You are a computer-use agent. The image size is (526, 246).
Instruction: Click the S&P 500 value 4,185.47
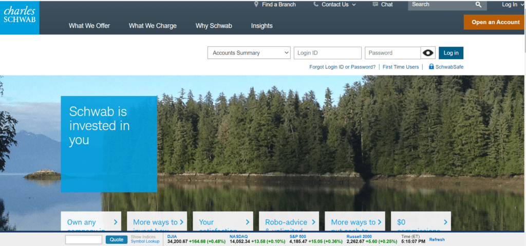click(298, 241)
